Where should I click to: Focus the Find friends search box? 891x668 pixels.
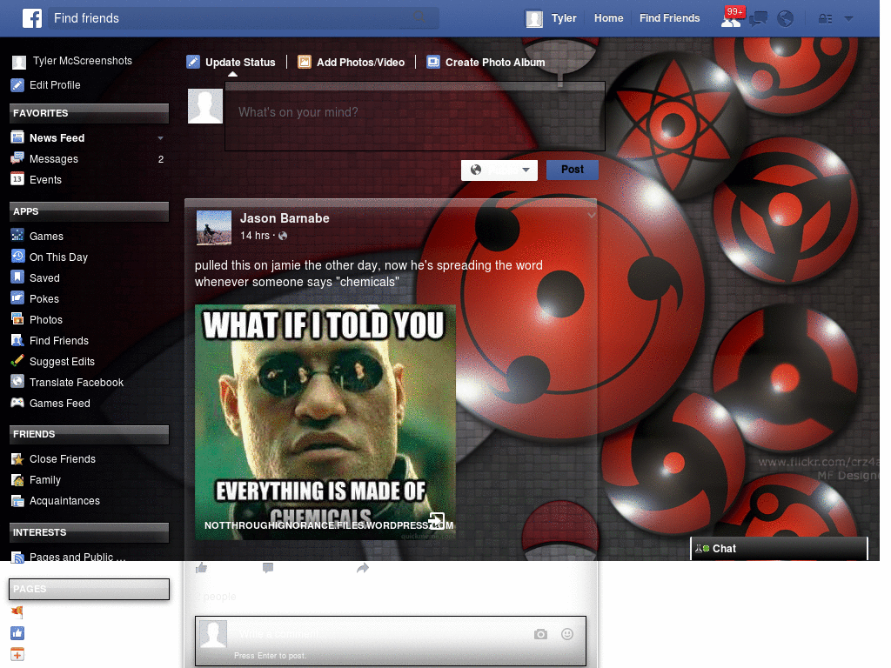244,18
